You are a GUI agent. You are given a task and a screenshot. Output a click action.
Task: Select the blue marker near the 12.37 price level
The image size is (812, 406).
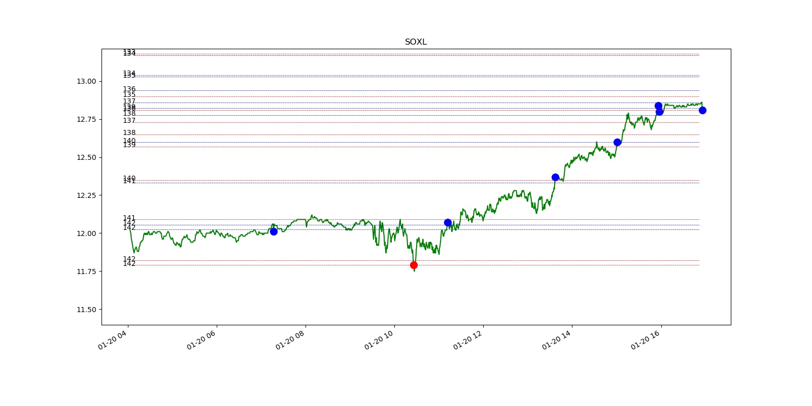tap(555, 177)
